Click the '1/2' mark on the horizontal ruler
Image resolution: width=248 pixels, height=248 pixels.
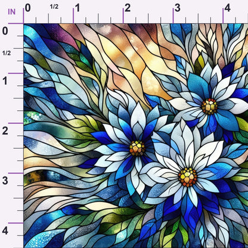pyautogui.click(x=54, y=7)
